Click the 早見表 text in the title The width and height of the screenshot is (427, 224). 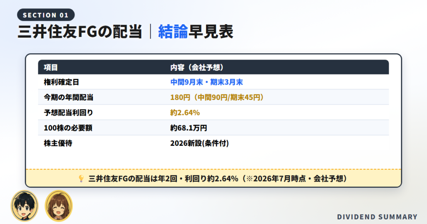coord(211,32)
